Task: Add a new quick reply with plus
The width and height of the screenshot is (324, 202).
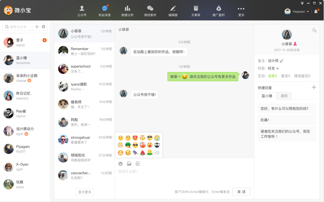Action: (314, 87)
